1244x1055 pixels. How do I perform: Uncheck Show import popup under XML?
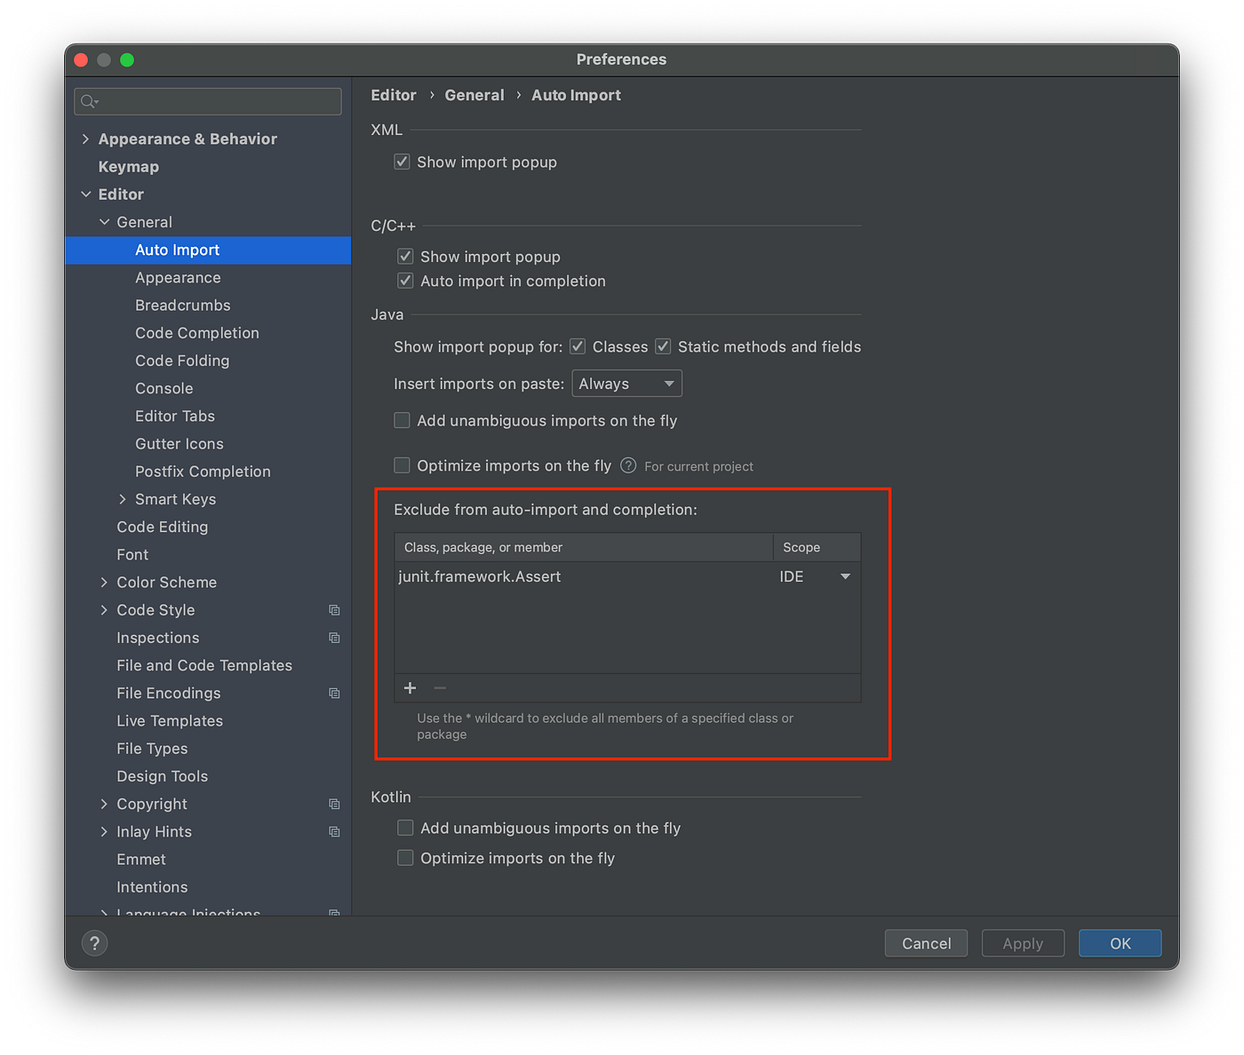(402, 161)
